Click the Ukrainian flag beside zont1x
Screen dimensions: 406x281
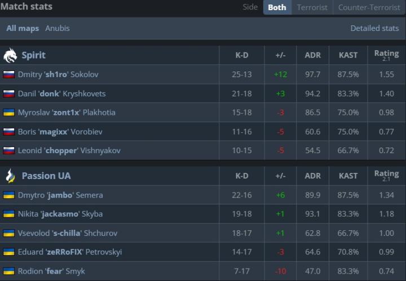pos(8,113)
